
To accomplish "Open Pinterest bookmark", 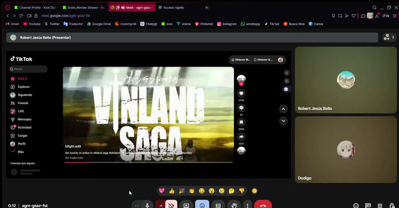I will pyautogui.click(x=204, y=24).
